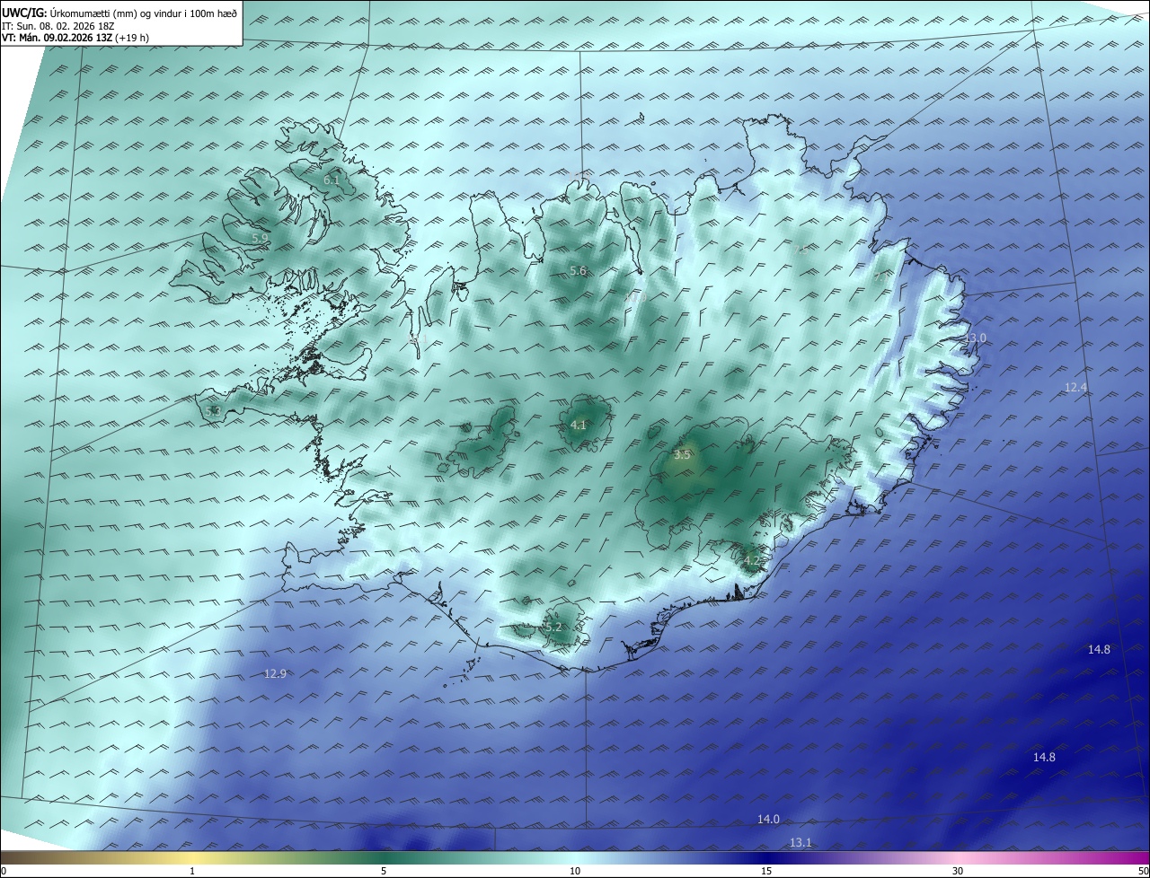Image resolution: width=1150 pixels, height=878 pixels.
Task: Click the 12.4 value label over the sea
Action: point(1075,388)
